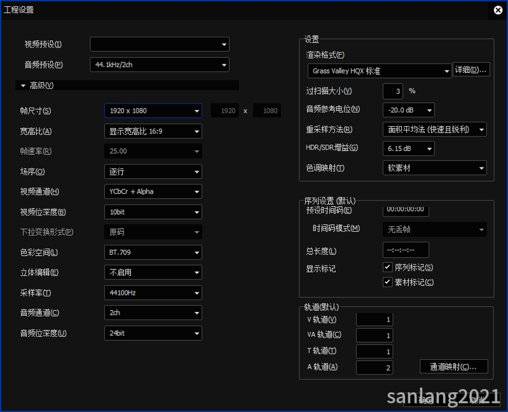
Task: Open the 视频通道 YCbCr + Alpha dropdown
Action: click(153, 192)
